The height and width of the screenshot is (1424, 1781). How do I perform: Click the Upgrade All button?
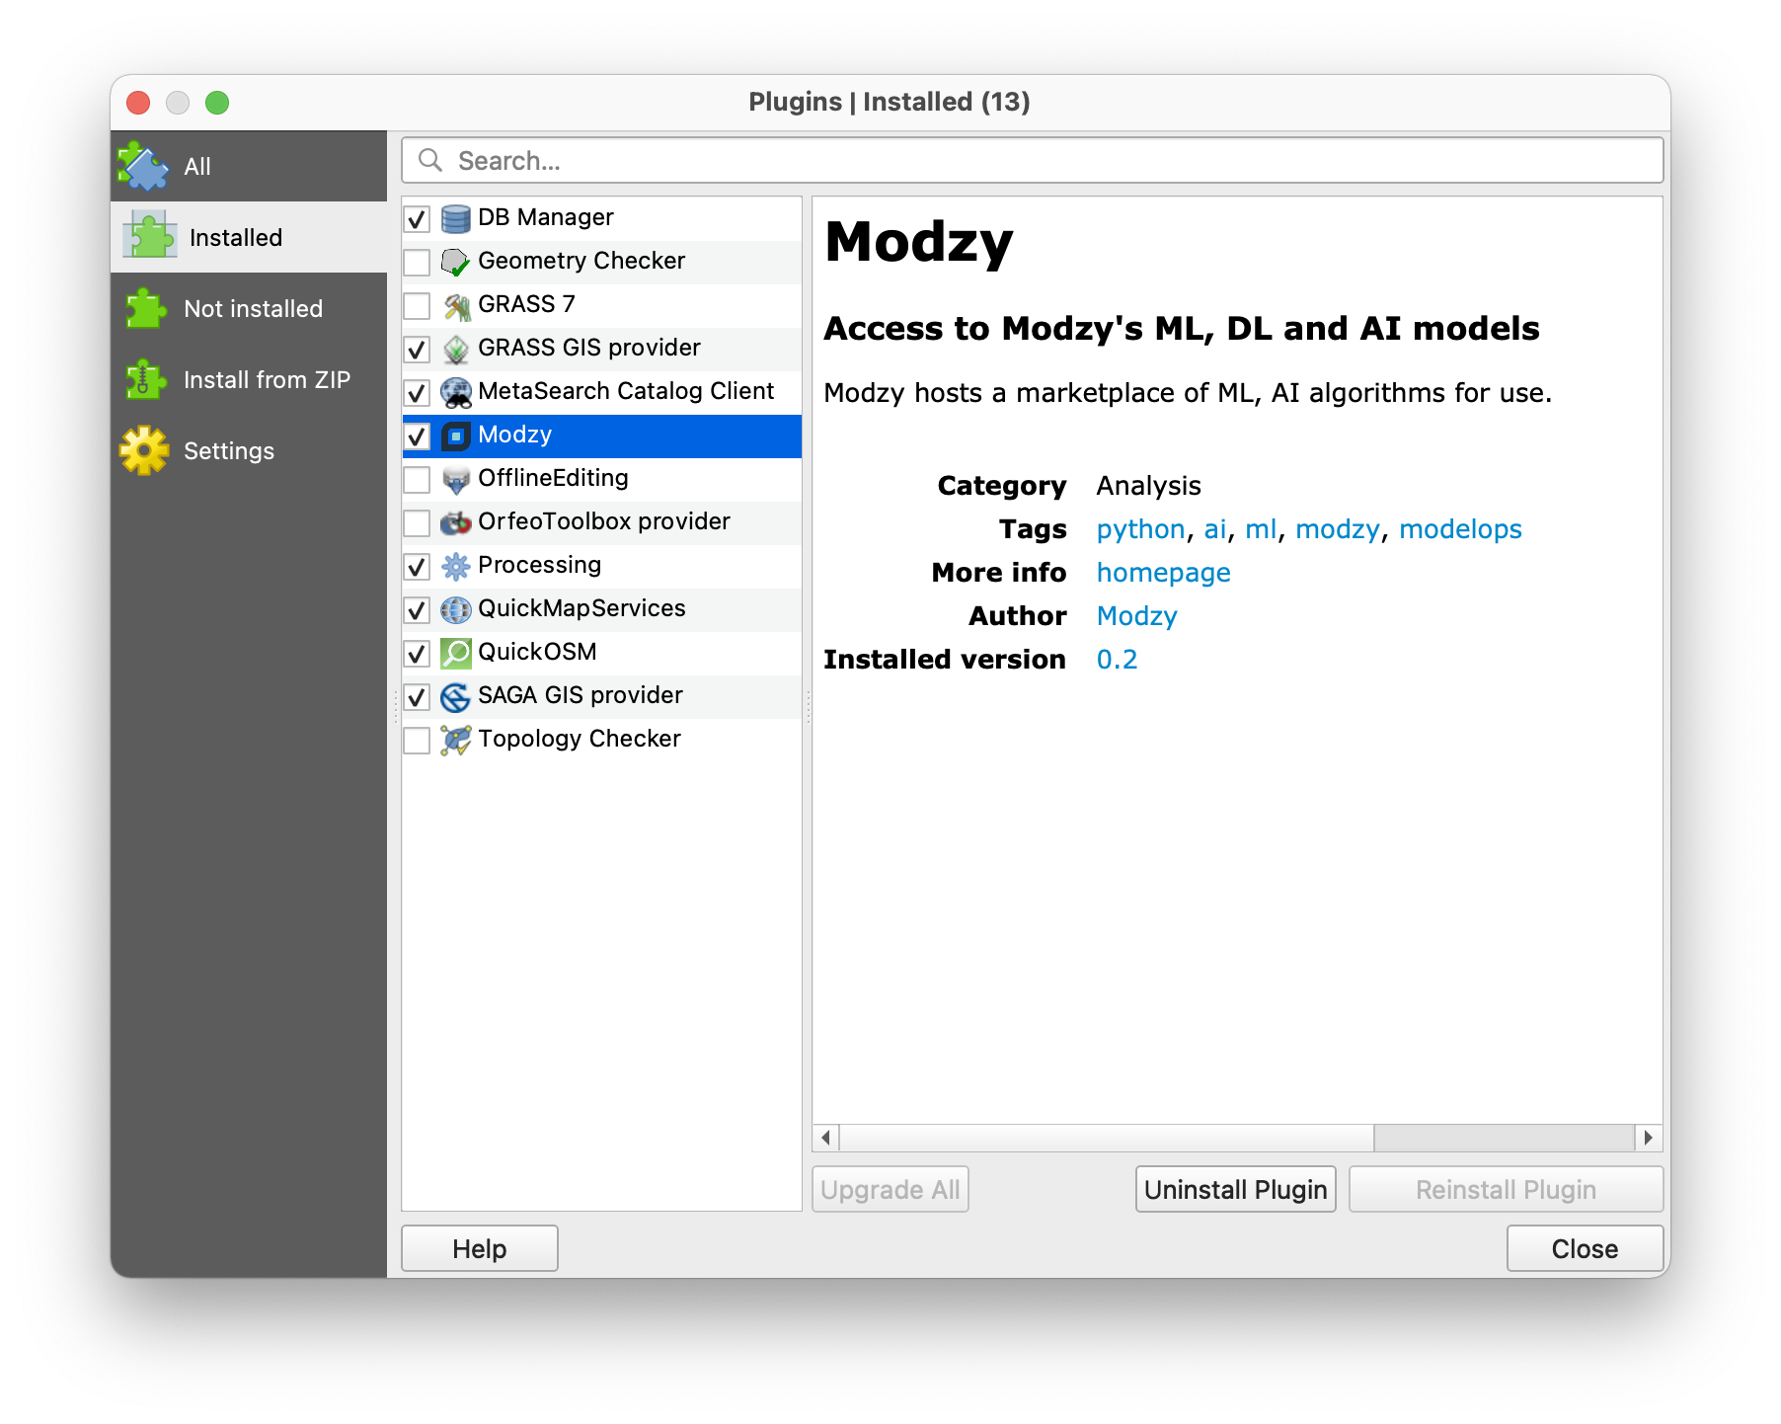click(890, 1189)
